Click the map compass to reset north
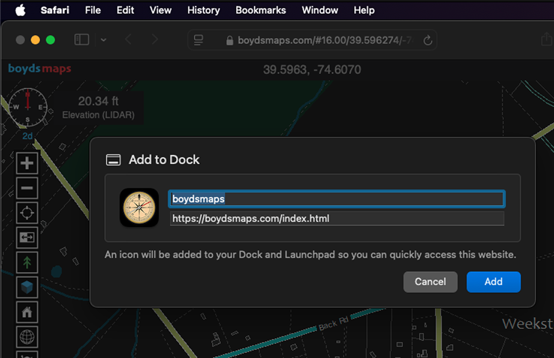This screenshot has height=358, width=554. 28,107
